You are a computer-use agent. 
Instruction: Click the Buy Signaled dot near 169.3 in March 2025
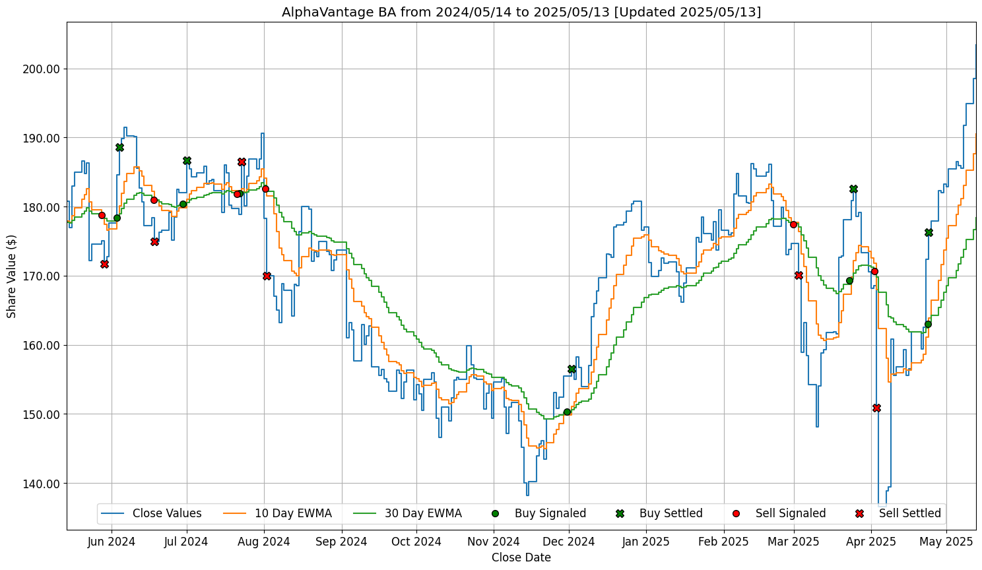pos(849,280)
